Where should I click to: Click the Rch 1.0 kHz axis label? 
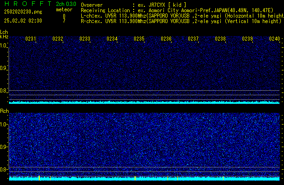pos(3,125)
